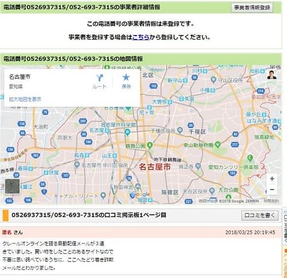Zoom out the map with minus button
Screen dimensions: 287x278
[272, 190]
